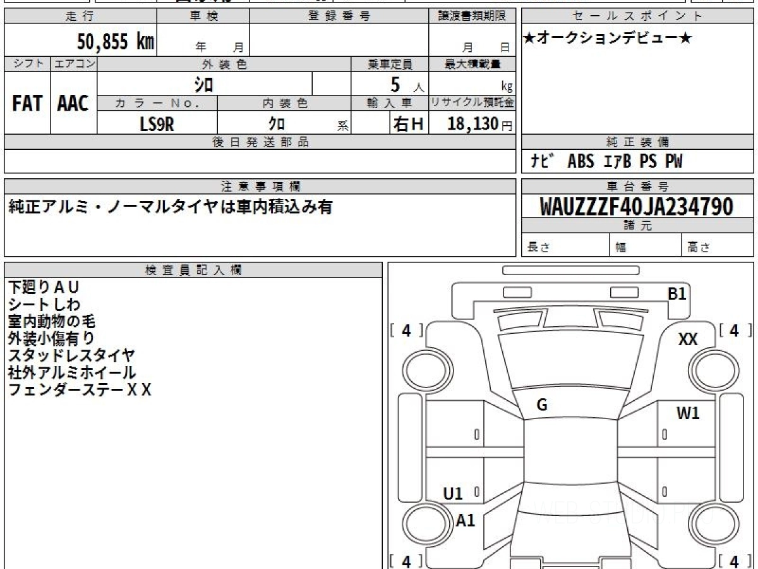Click the mileage value 50,855 km
Viewport: 758px width, 569px height.
click(x=116, y=42)
